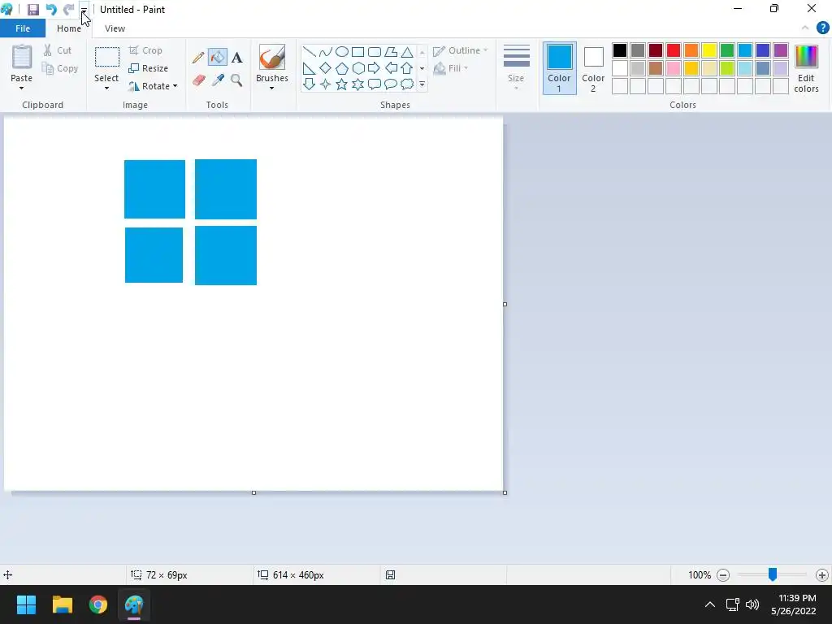This screenshot has height=624, width=832.
Task: Pick the green color swatch
Action: [727, 50]
